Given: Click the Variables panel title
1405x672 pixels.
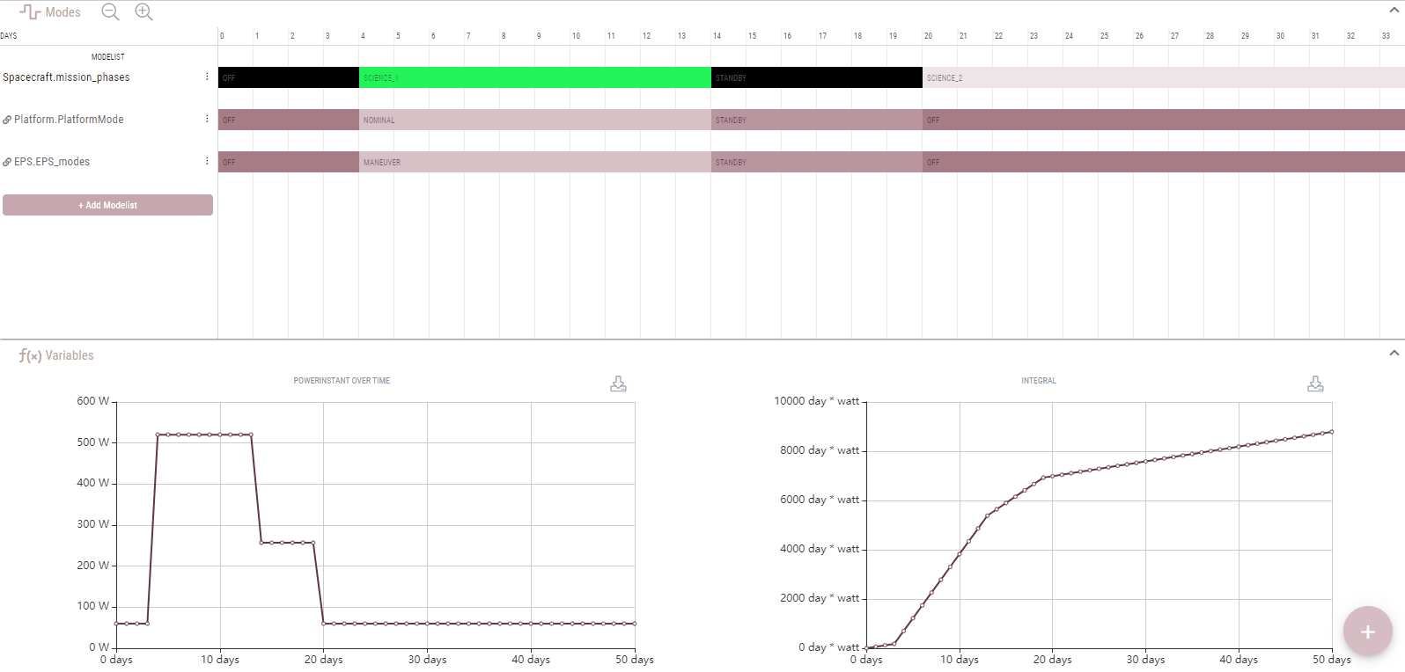Looking at the screenshot, I should (x=70, y=355).
